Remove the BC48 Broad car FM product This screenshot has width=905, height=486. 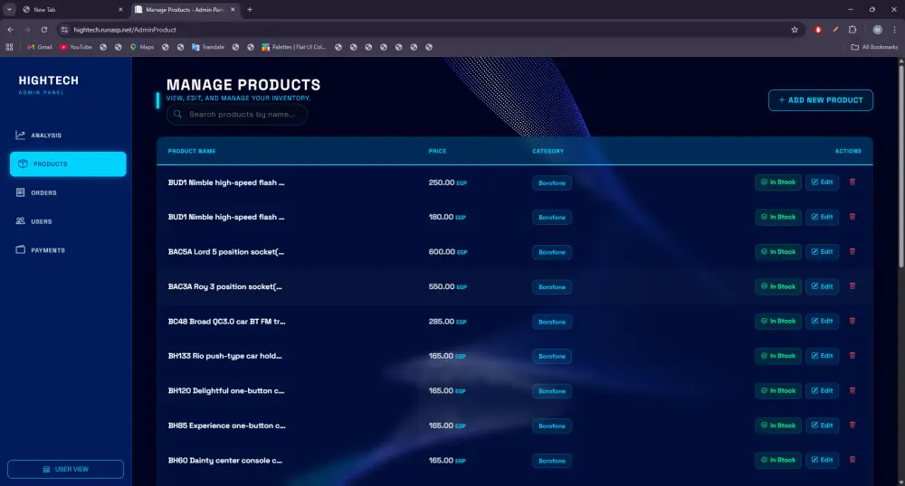[852, 321]
